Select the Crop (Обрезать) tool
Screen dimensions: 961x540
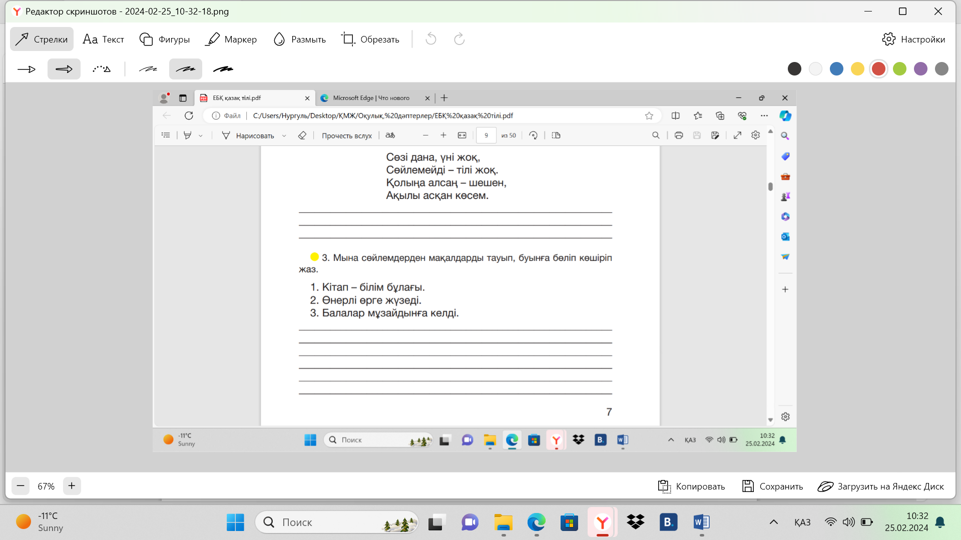click(370, 39)
